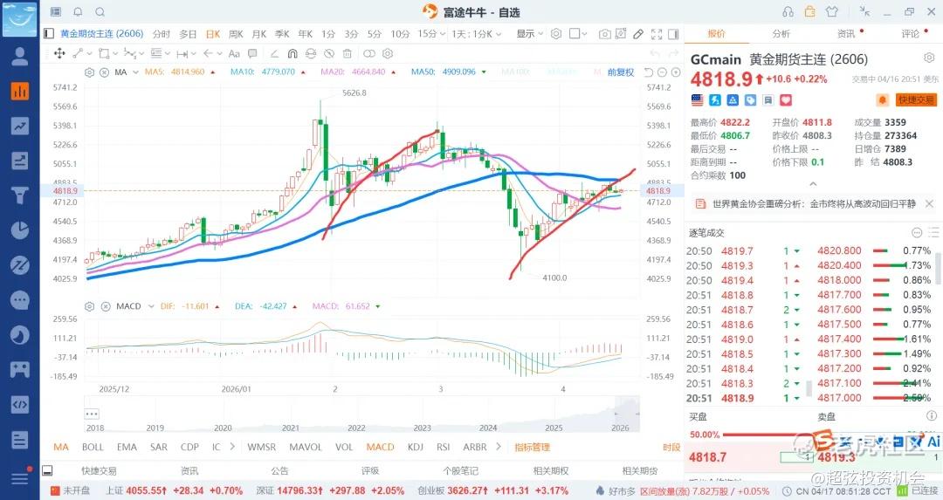Open the pie chart portfolio icon

tap(20, 230)
